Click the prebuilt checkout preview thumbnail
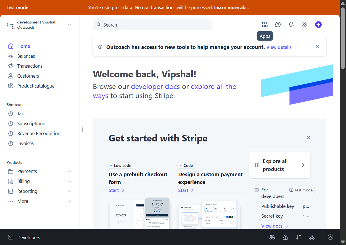Screen dimensions: 346x245 coord(140,213)
